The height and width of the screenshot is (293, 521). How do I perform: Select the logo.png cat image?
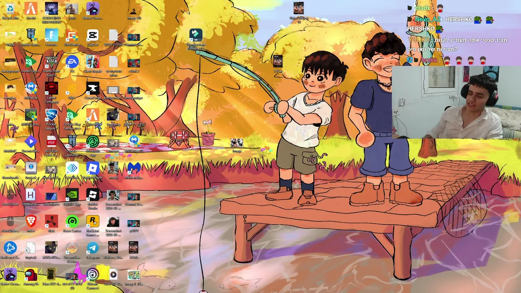[x=113, y=118]
